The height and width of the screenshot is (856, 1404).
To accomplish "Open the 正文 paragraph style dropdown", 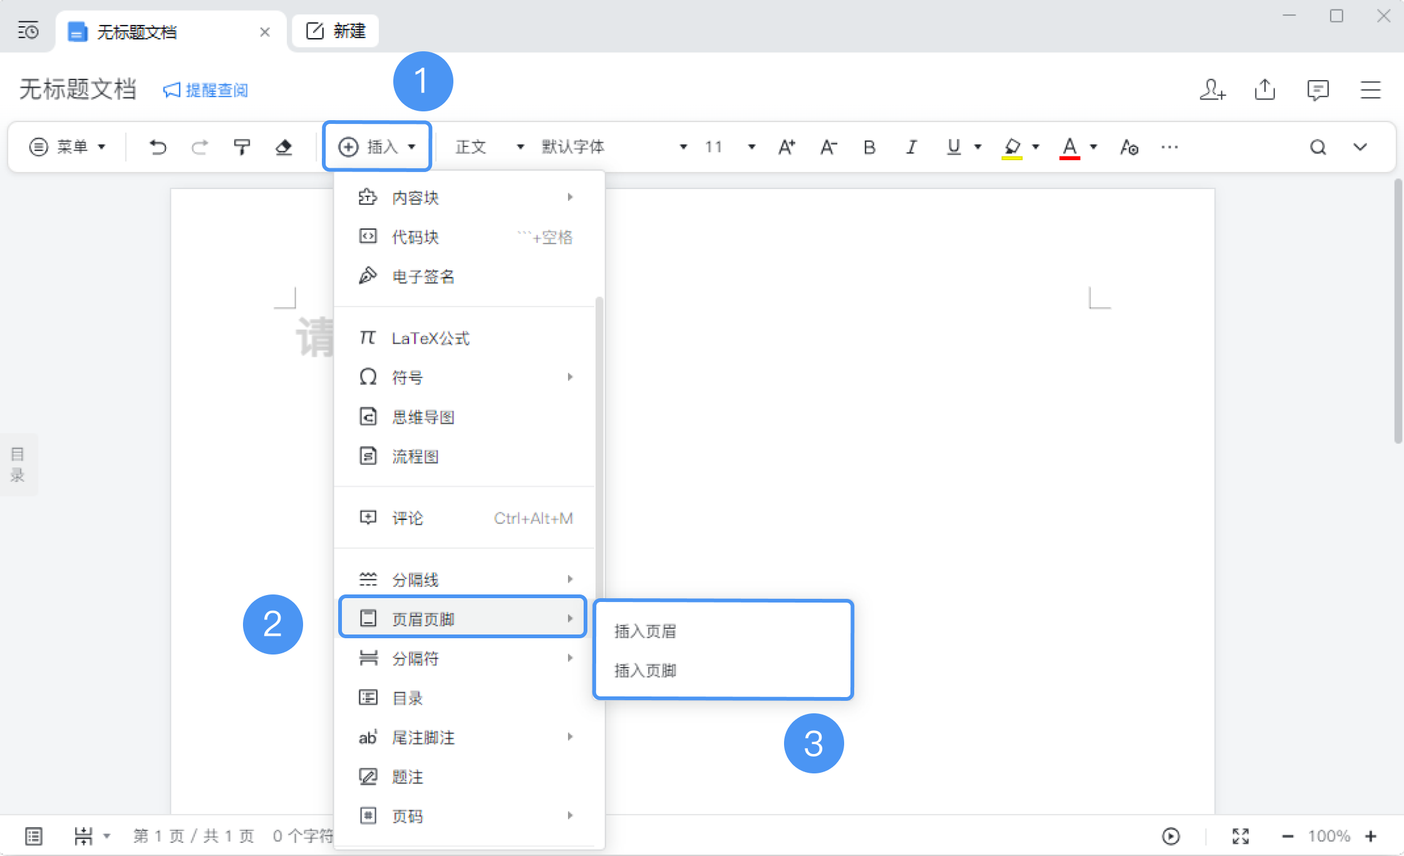I will click(489, 147).
